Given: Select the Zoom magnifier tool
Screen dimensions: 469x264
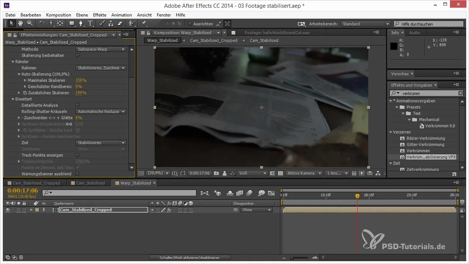Looking at the screenshot, I should [30, 23].
